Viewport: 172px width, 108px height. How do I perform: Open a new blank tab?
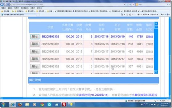pyautogui.click(x=38, y=15)
